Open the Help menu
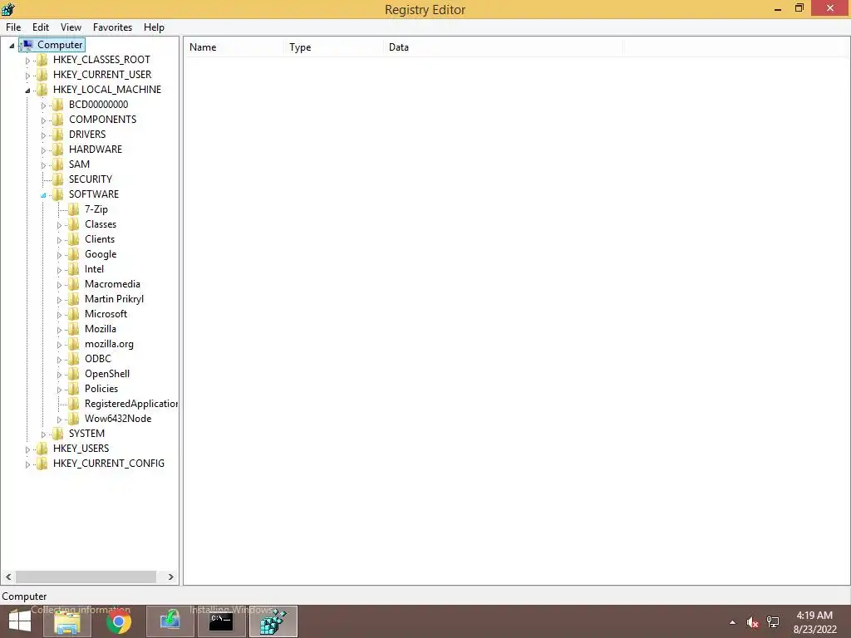Screen dimensions: 851x638 (x=154, y=27)
